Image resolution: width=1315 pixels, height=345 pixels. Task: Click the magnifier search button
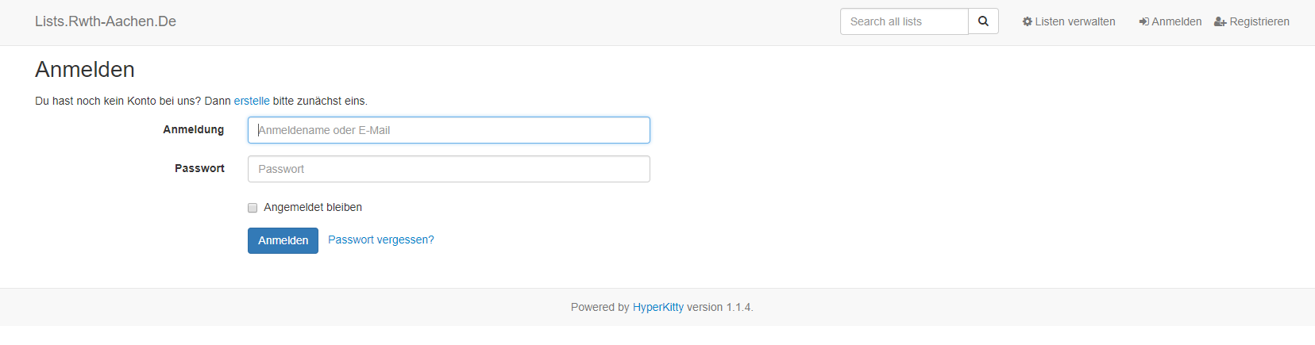click(x=983, y=21)
